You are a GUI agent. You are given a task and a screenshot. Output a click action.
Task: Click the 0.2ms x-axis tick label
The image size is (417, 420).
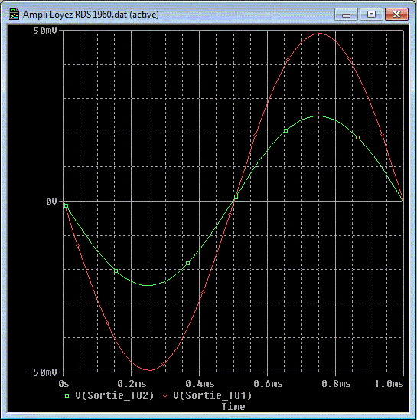tap(132, 384)
